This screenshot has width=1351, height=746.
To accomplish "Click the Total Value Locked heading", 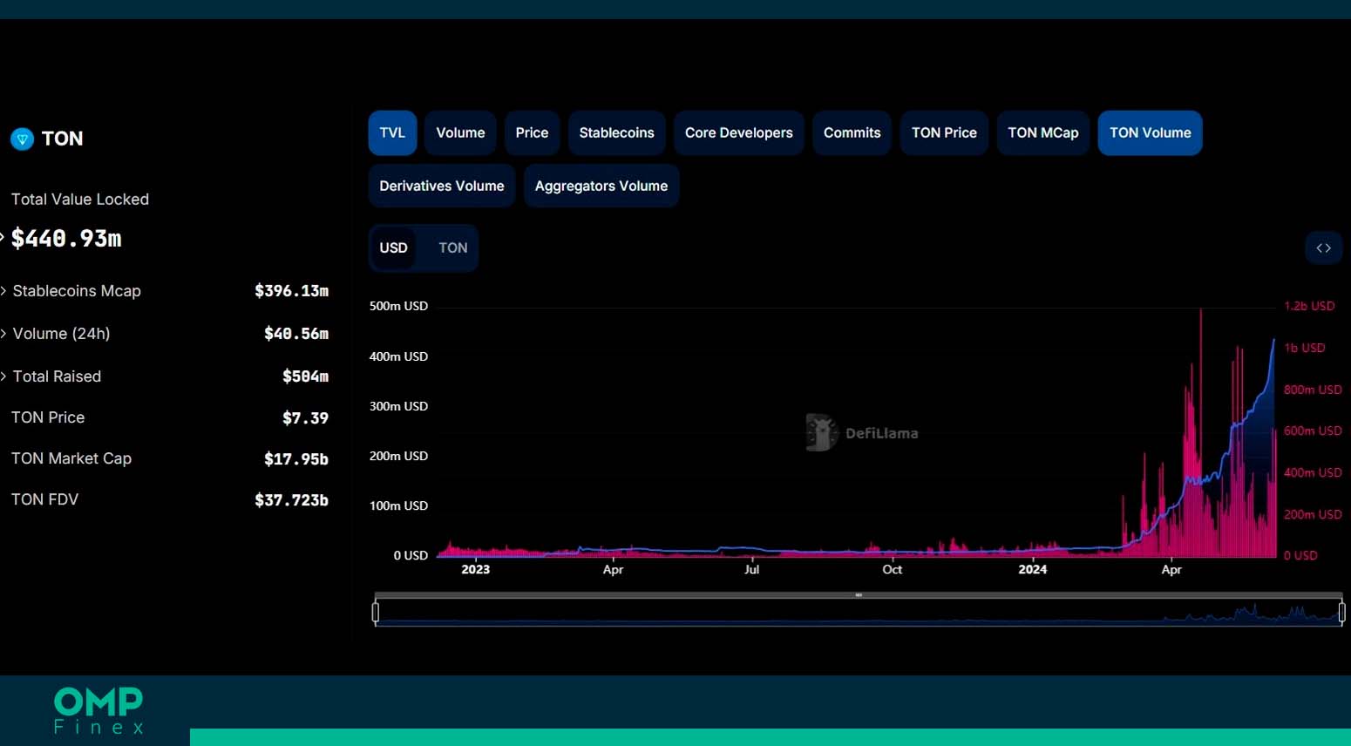I will point(80,200).
